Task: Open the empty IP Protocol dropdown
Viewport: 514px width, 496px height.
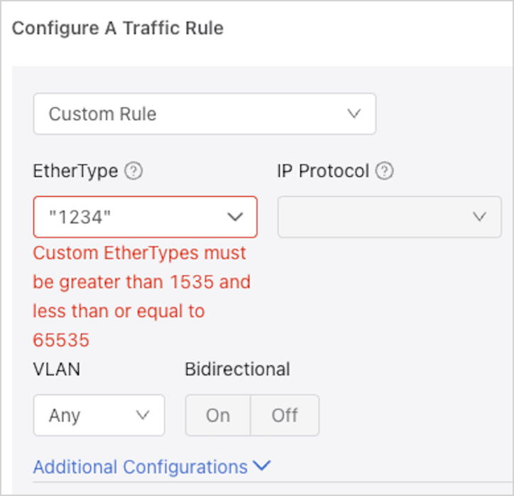Action: coord(389,217)
